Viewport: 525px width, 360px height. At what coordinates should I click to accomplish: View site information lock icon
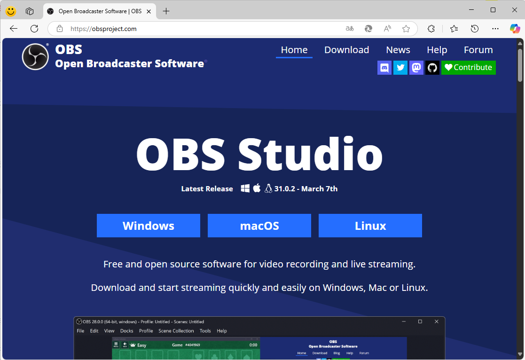(x=60, y=29)
